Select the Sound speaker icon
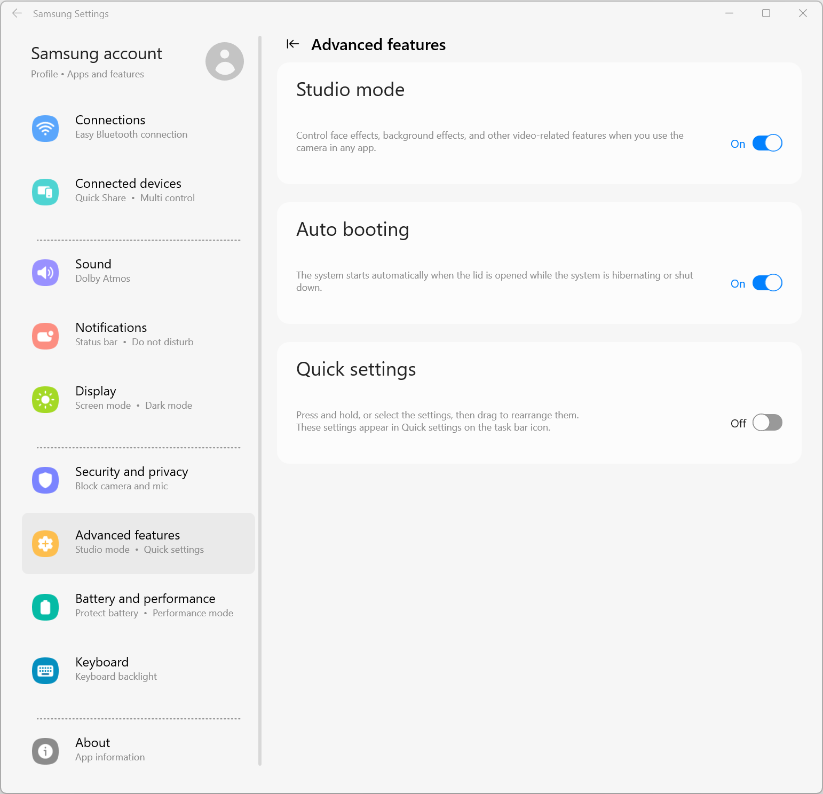Viewport: 823px width, 794px height. coord(45,273)
